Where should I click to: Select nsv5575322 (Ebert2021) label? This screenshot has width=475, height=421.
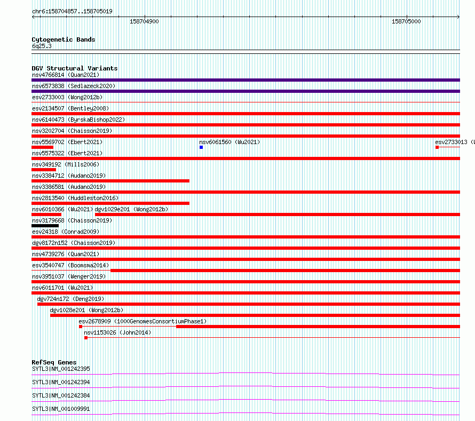click(67, 153)
